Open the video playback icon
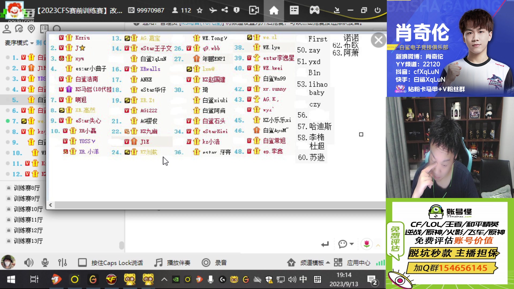Viewport: 514px width, 289px height. (x=254, y=10)
